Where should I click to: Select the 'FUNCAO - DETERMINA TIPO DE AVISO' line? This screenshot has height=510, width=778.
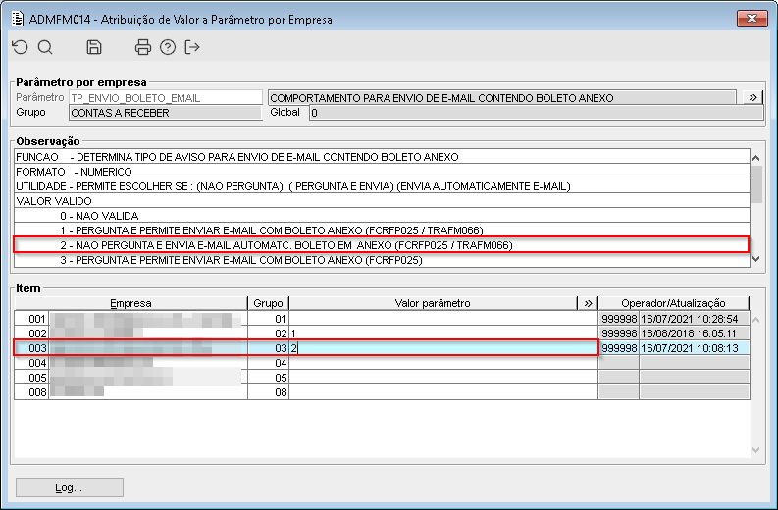382,157
